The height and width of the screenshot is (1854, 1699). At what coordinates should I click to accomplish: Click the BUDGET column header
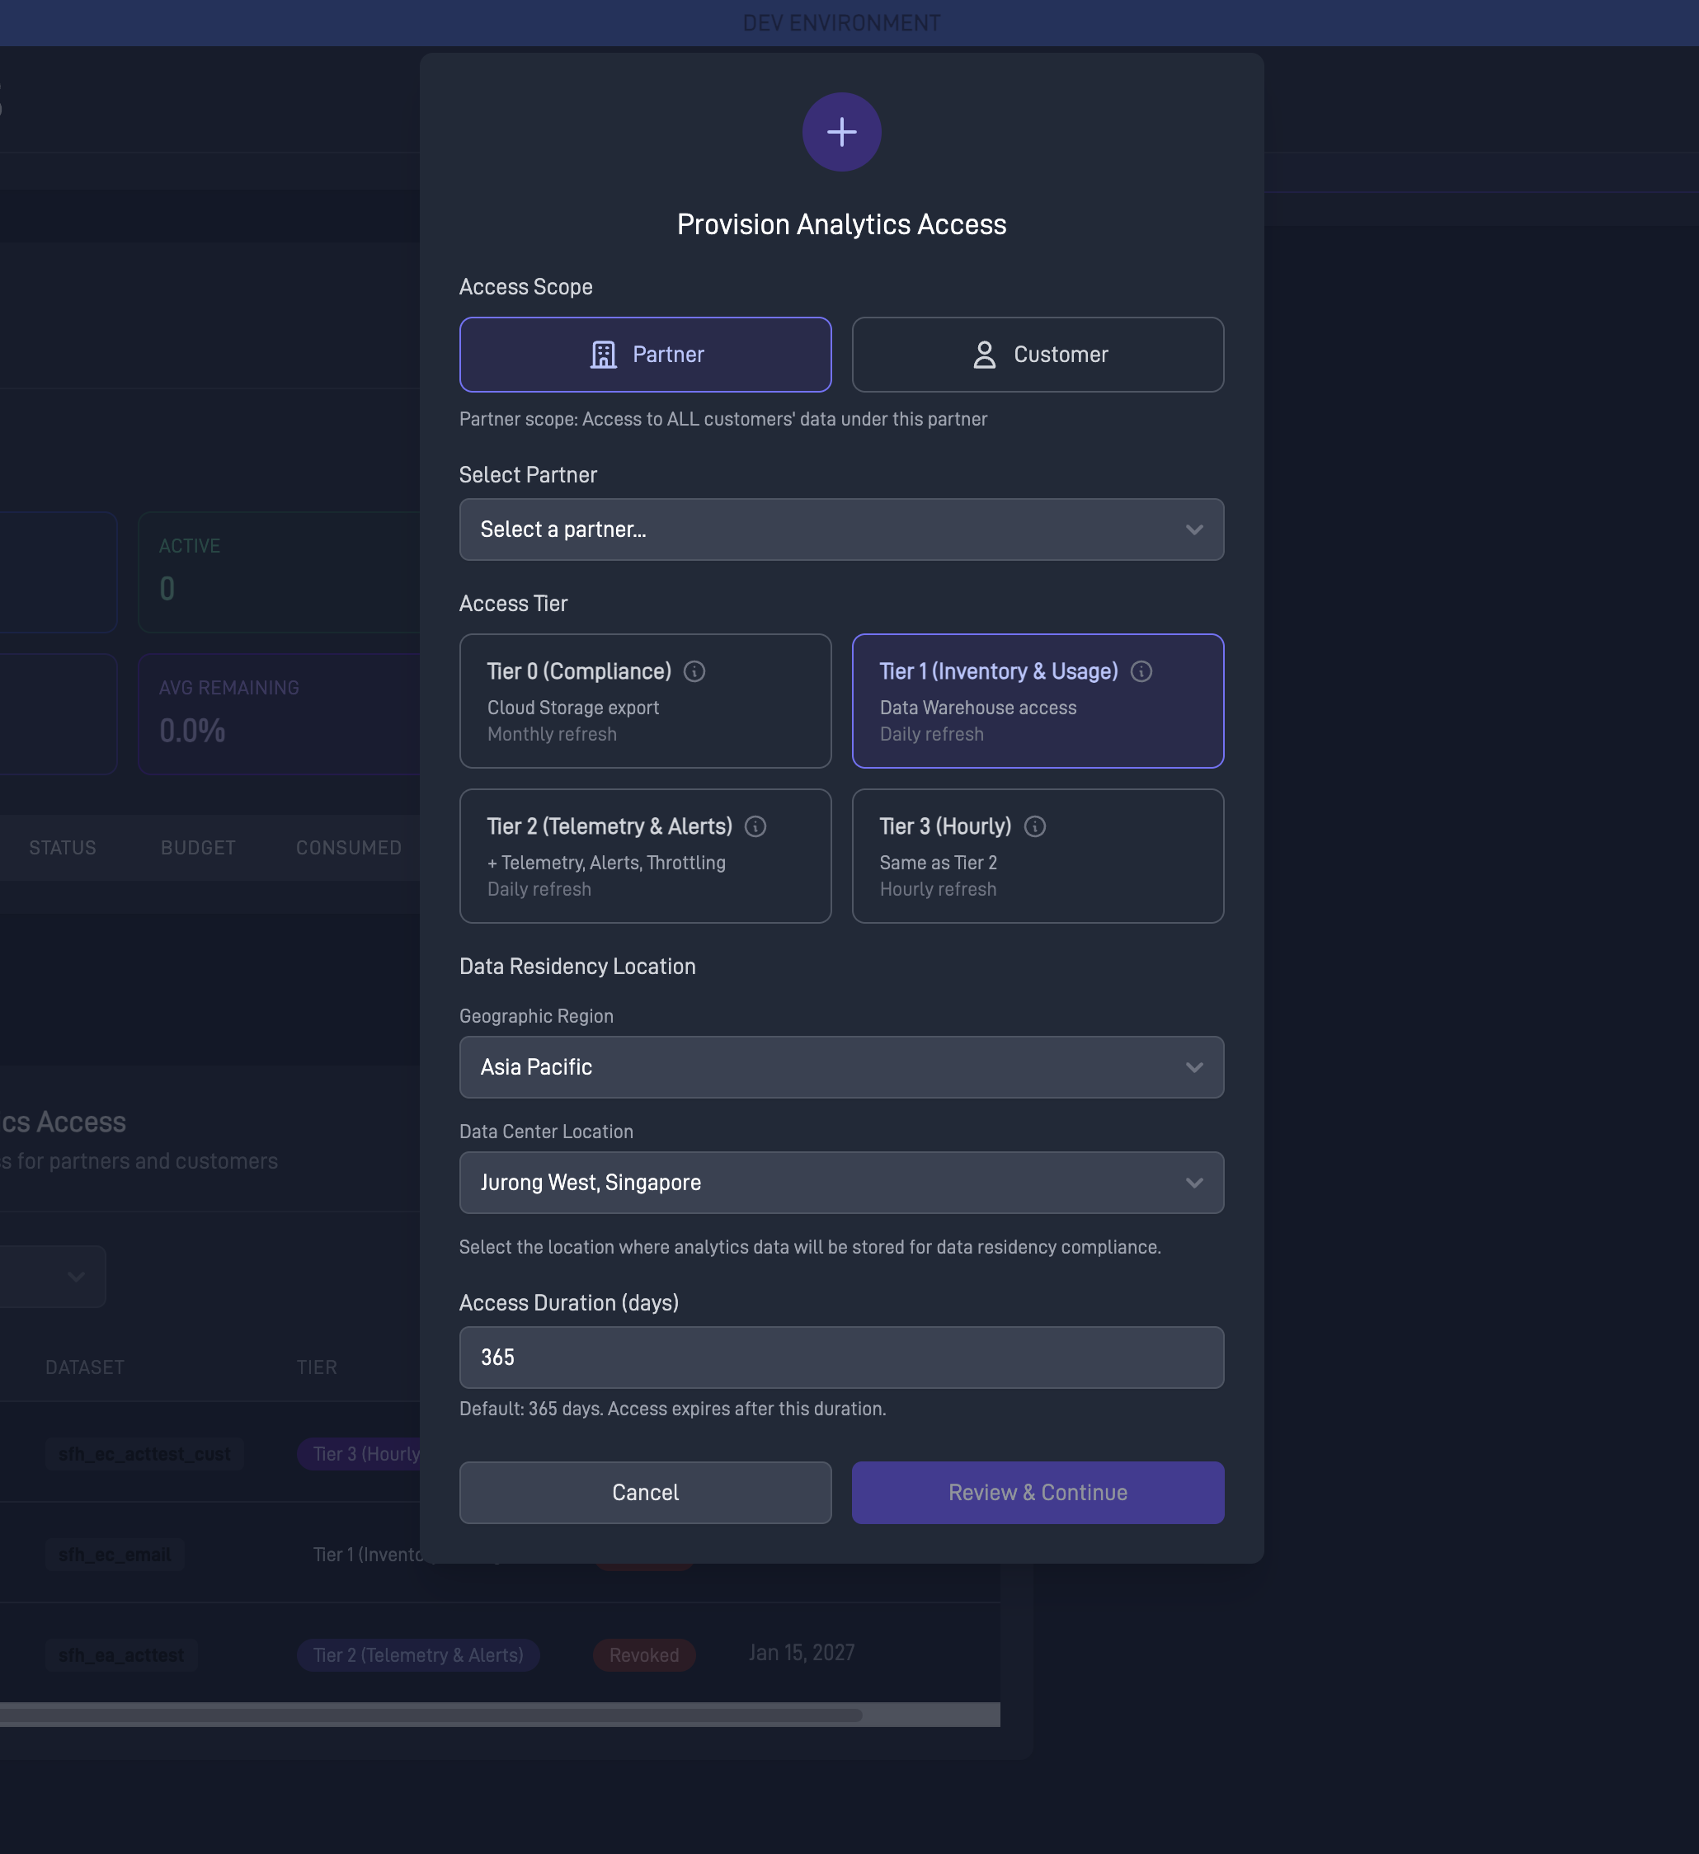(x=198, y=848)
